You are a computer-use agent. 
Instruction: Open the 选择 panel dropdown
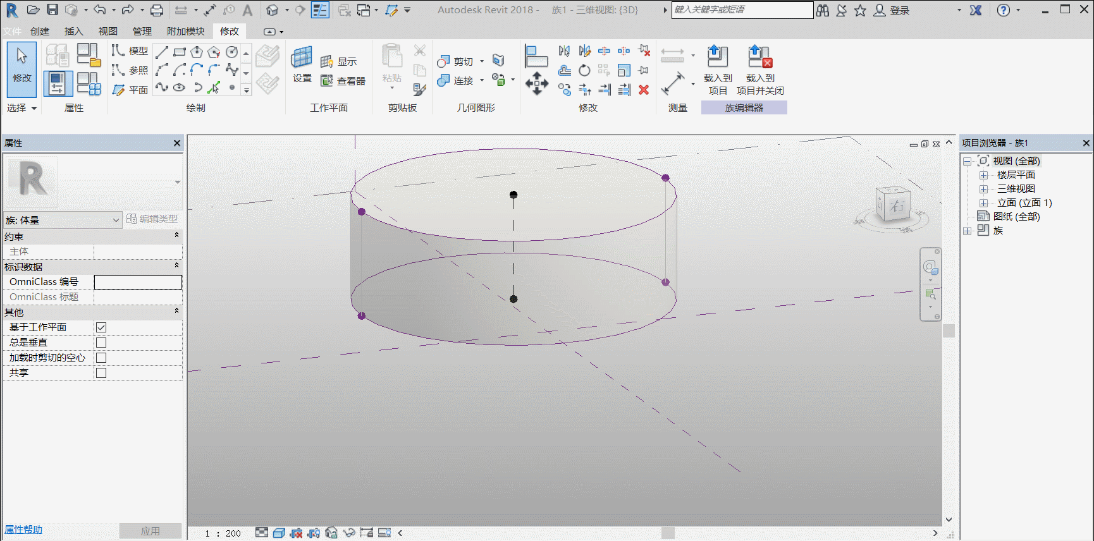22,108
